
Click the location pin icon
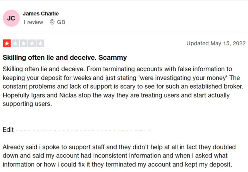pyautogui.click(x=52, y=22)
